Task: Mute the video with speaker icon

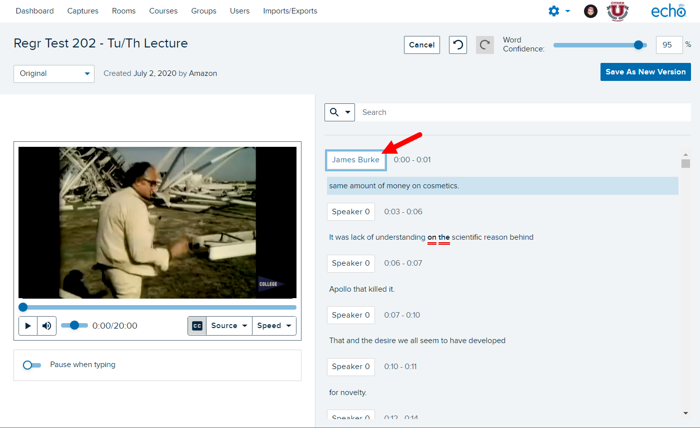Action: (x=46, y=326)
